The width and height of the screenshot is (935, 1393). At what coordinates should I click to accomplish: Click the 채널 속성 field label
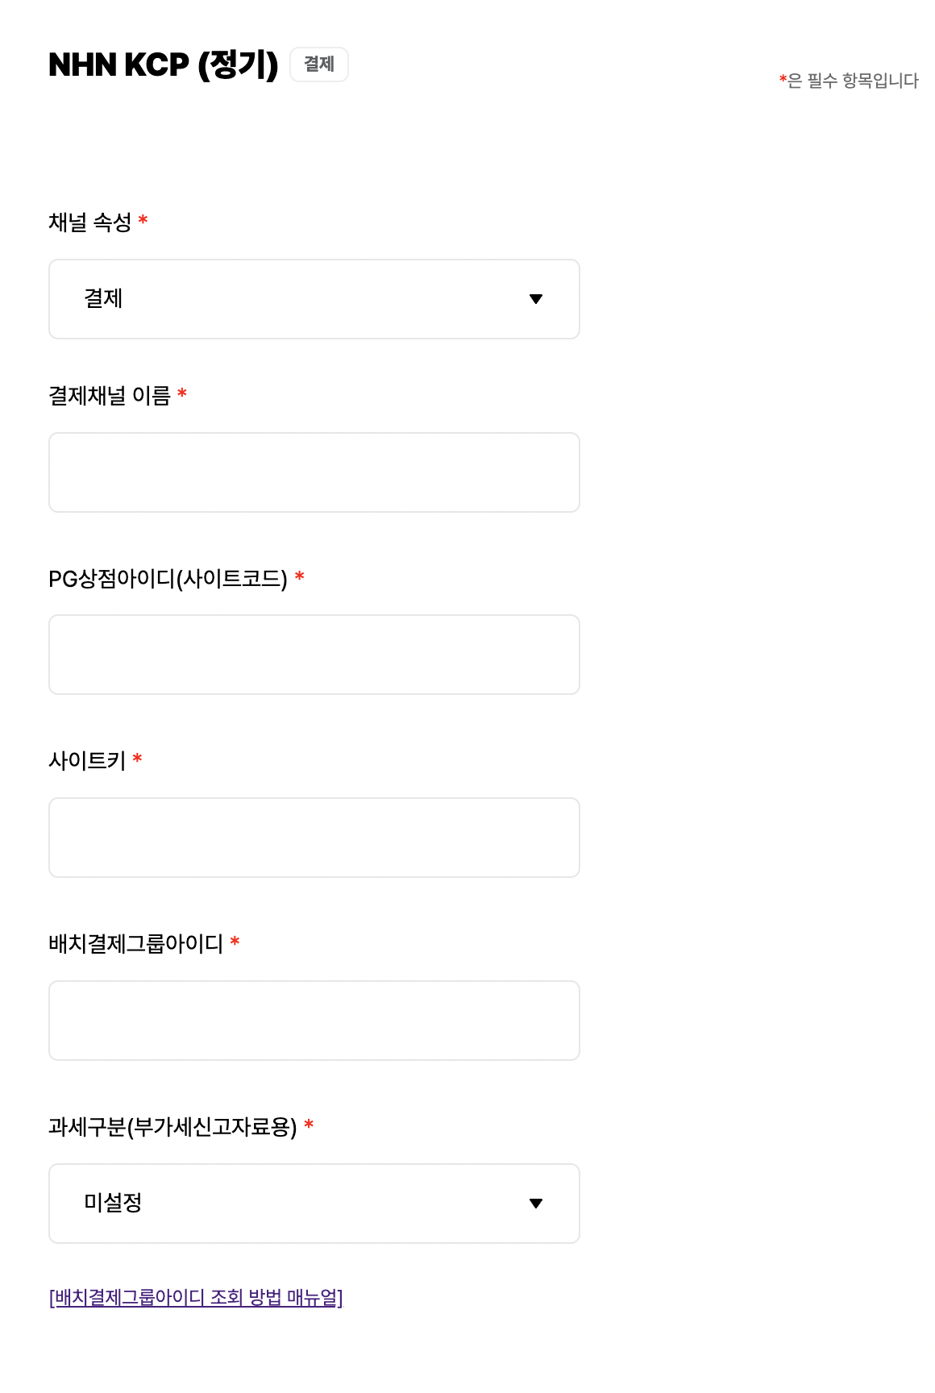(x=89, y=222)
